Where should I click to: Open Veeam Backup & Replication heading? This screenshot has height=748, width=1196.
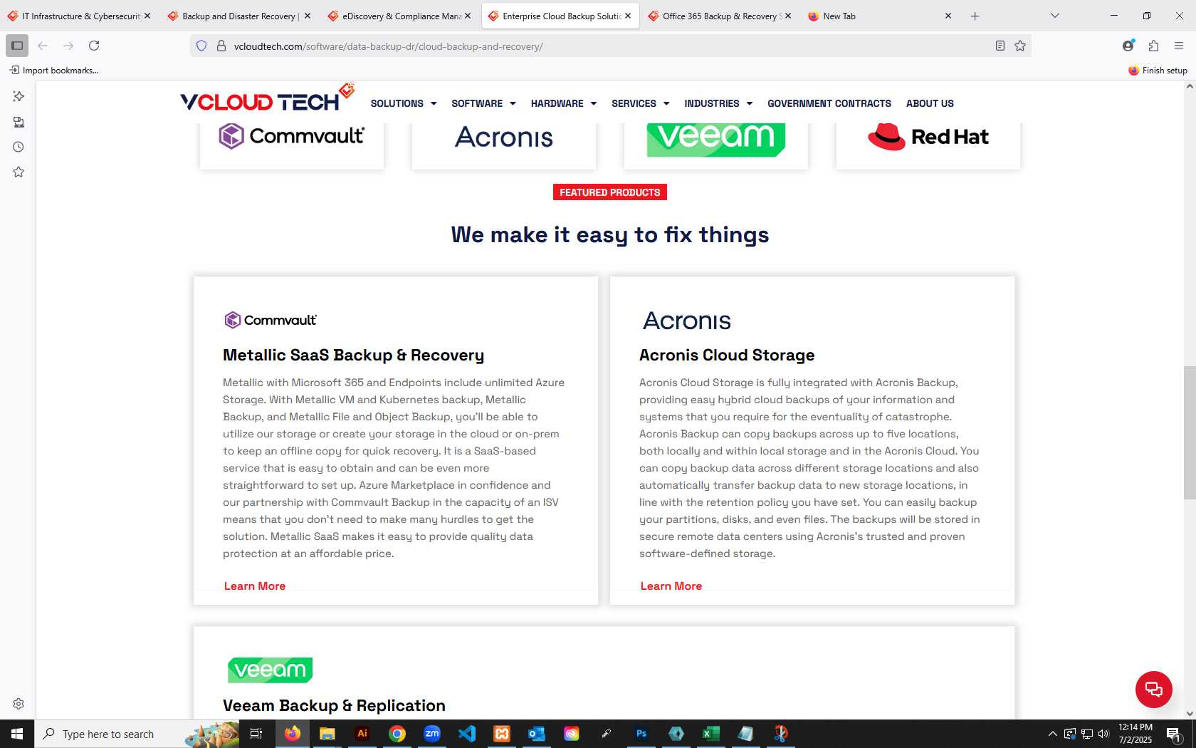click(334, 705)
